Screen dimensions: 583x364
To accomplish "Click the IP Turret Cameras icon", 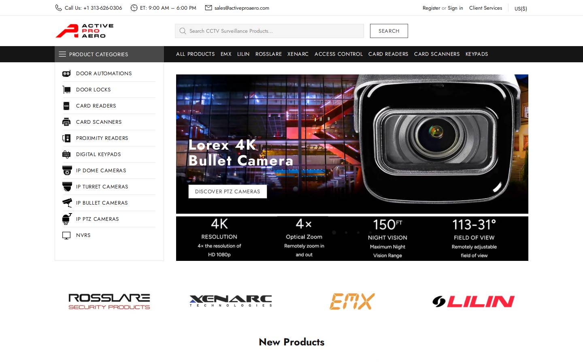I will click(x=67, y=186).
